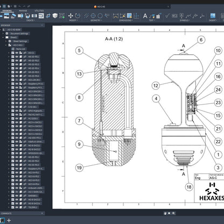Image resolution: width=224 pixels, height=224 pixels.
Task: Hide AS-C:1 using its eye icon
Action: [17, 53]
